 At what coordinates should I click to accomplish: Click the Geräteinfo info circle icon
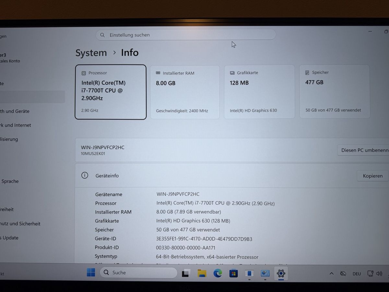click(x=85, y=176)
